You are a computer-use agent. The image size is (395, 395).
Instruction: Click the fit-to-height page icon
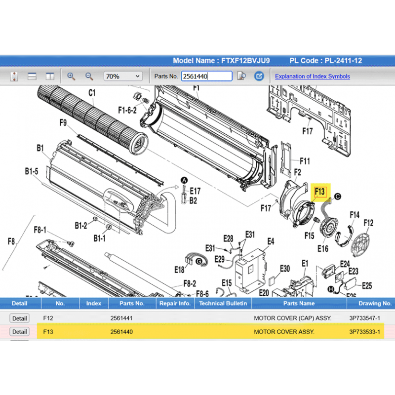[x=14, y=76]
